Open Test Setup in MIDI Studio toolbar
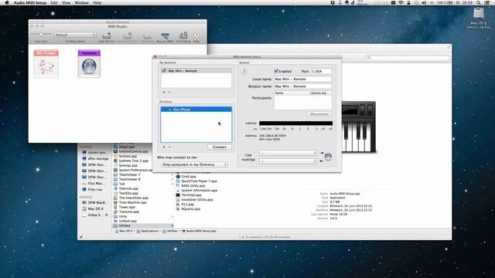The image size is (495, 278). tap(183, 37)
